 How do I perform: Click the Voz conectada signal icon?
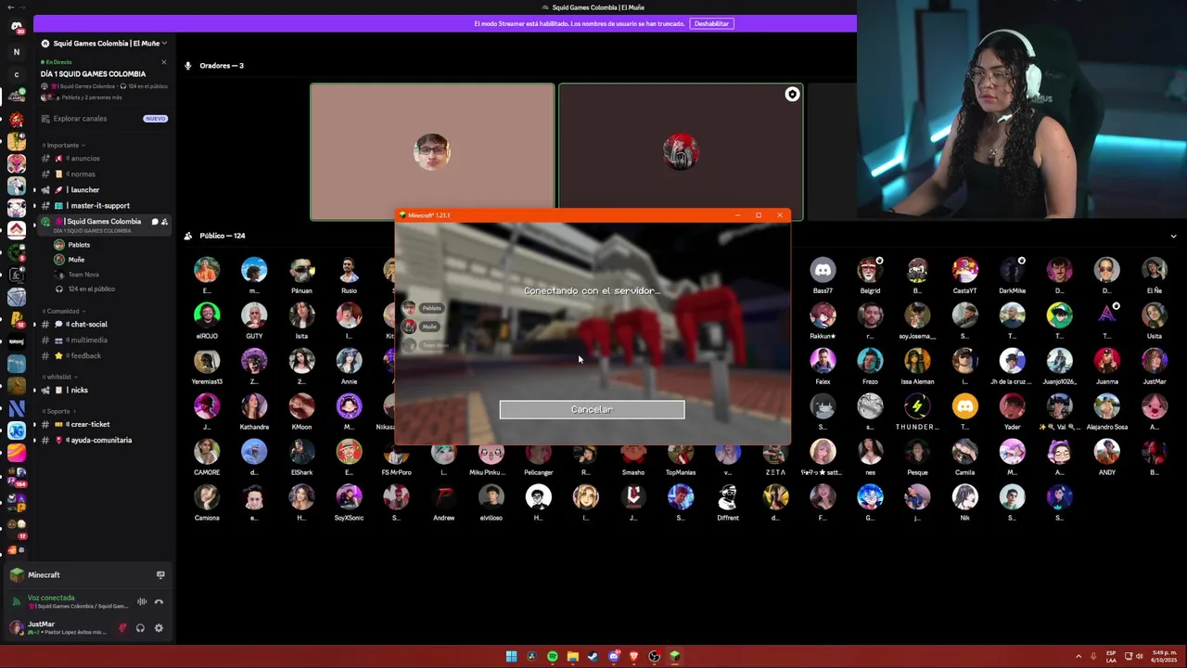16,601
